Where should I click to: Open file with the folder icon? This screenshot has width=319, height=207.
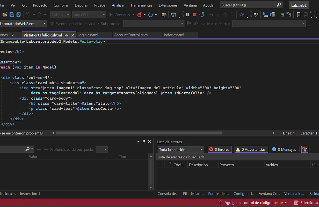tap(5, 15)
